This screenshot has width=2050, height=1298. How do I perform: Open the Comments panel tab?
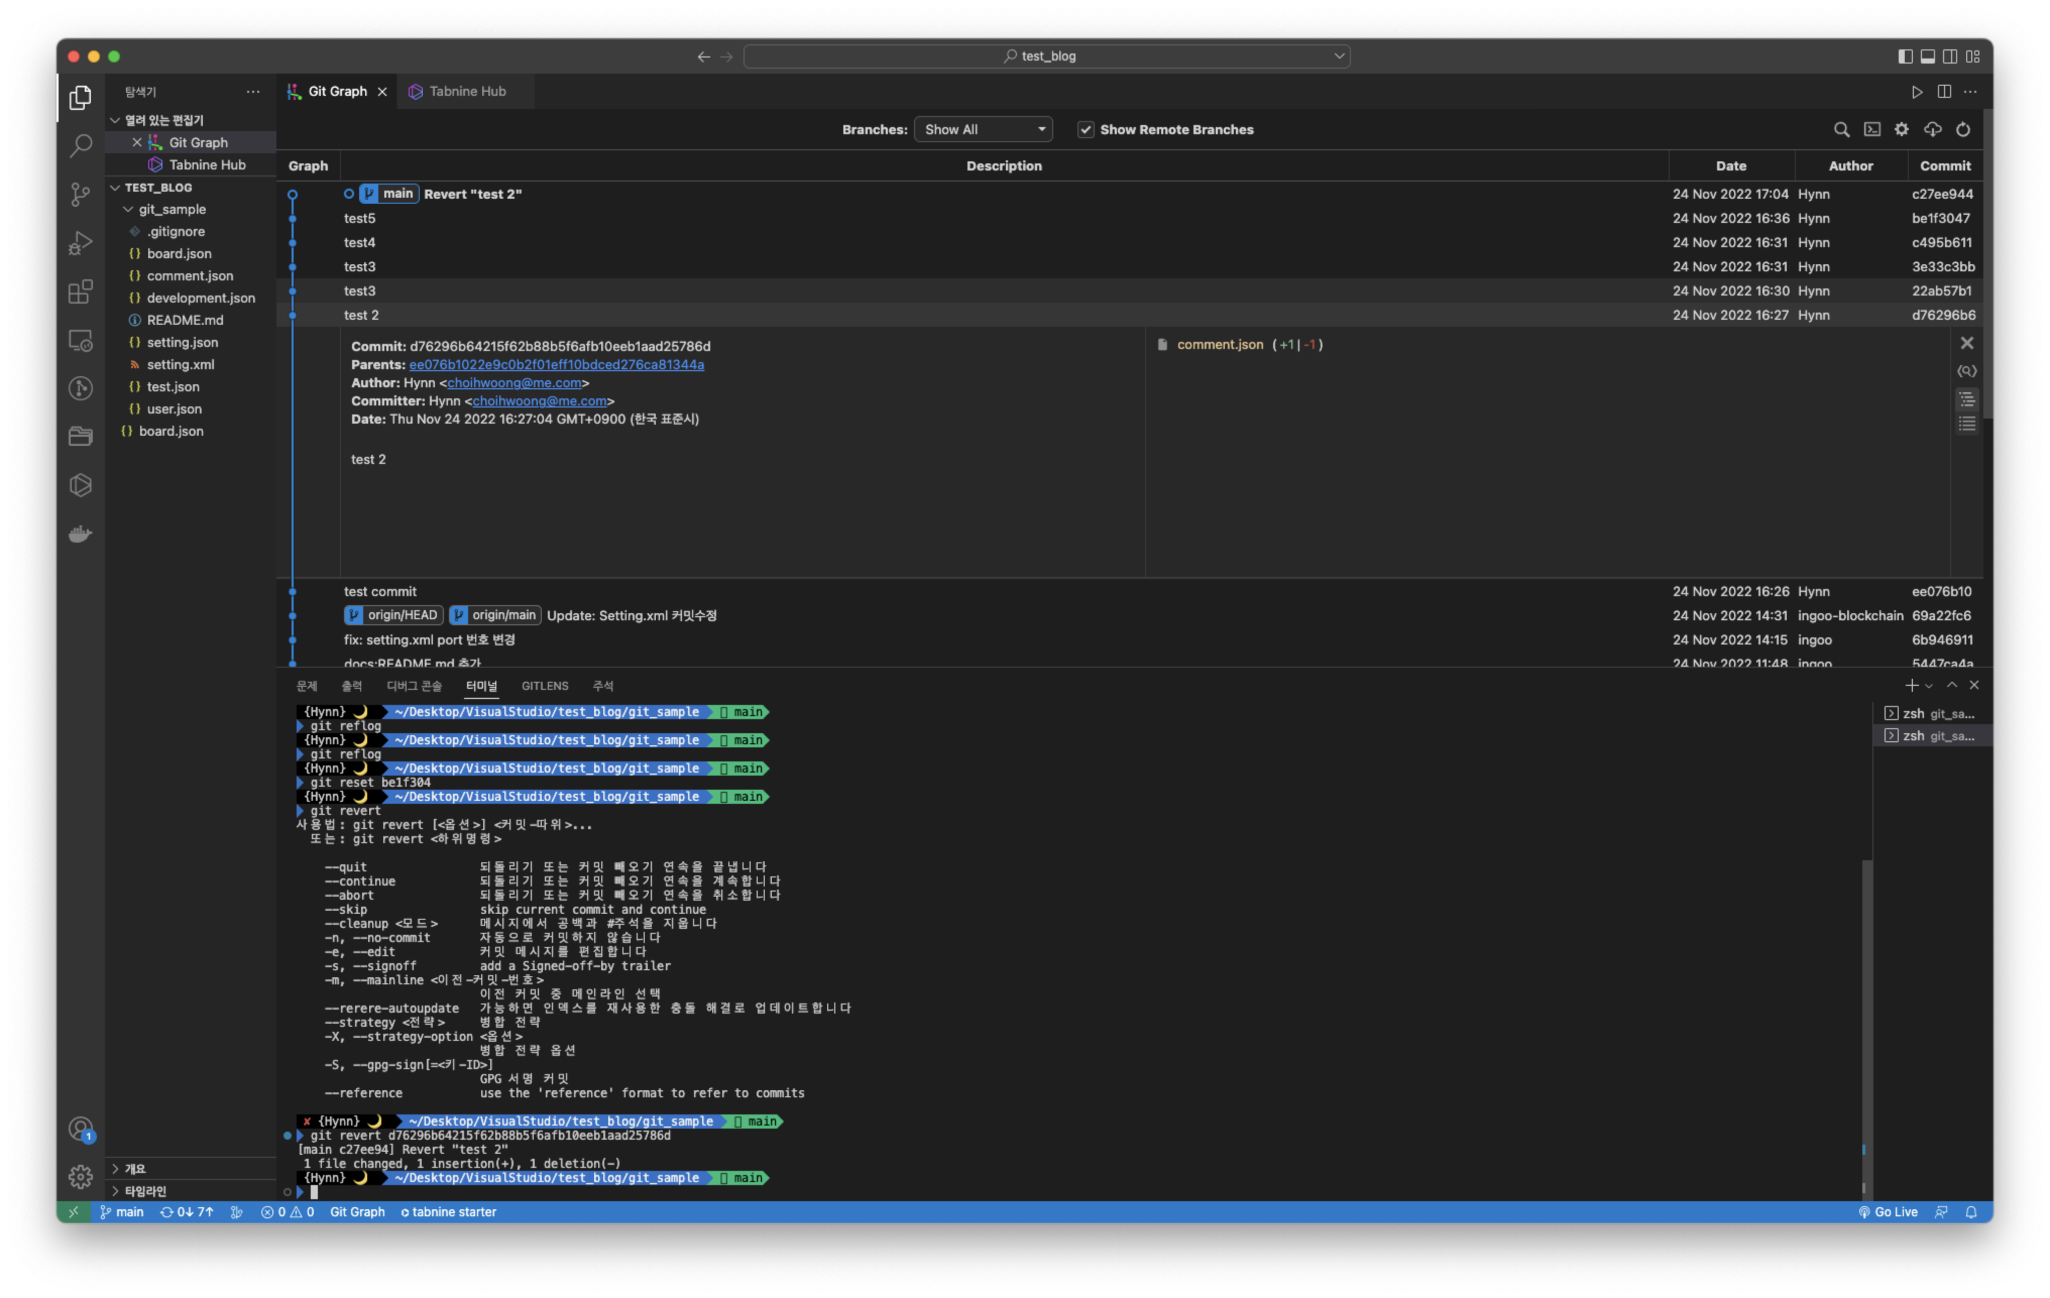603,686
